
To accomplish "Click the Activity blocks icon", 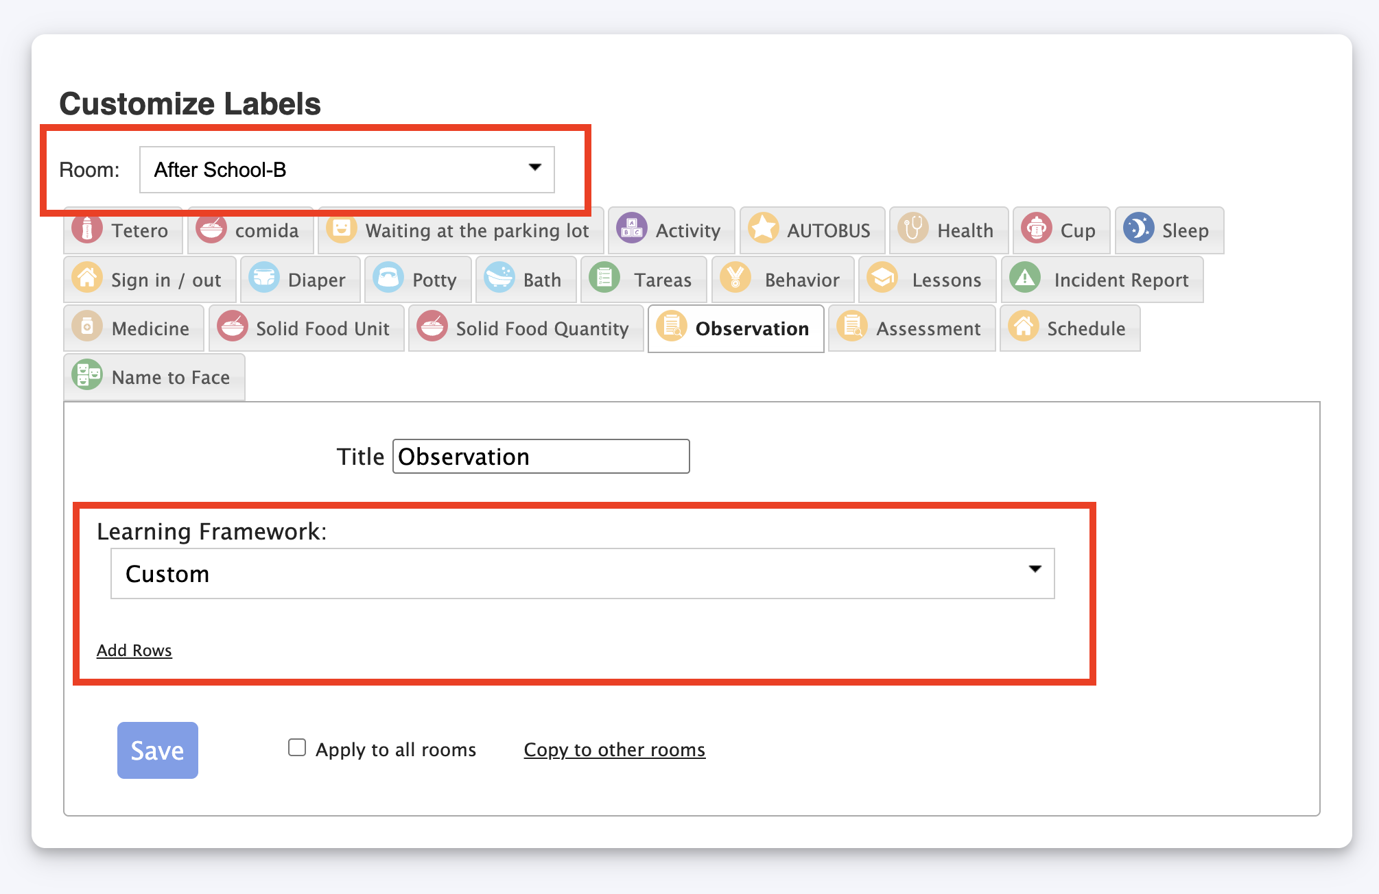I will click(x=631, y=229).
